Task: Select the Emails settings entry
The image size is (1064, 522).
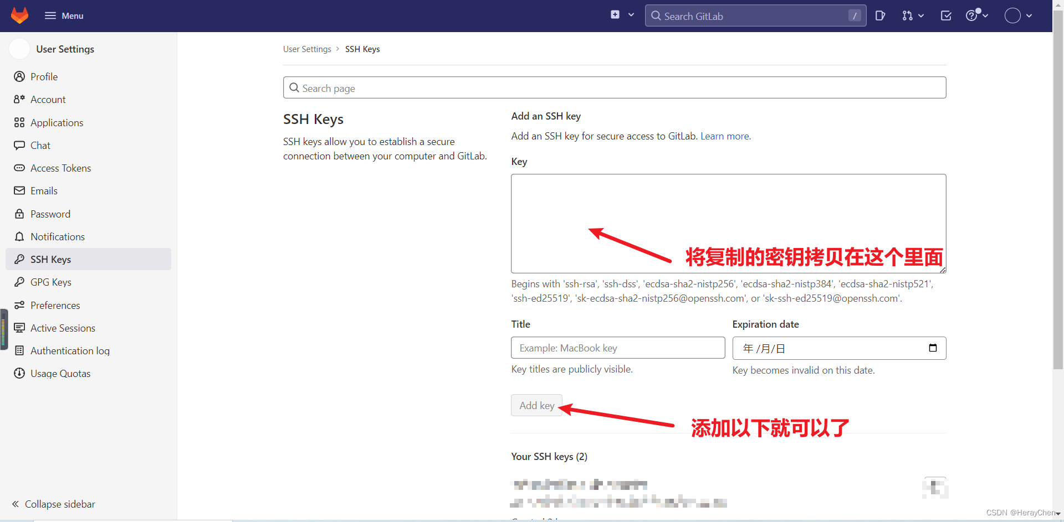Action: (44, 190)
